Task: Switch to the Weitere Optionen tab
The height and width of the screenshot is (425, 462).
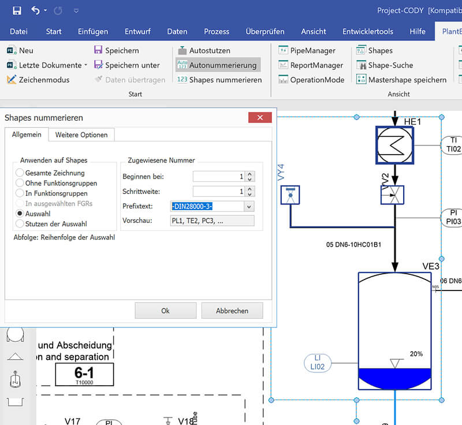Action: pos(81,135)
